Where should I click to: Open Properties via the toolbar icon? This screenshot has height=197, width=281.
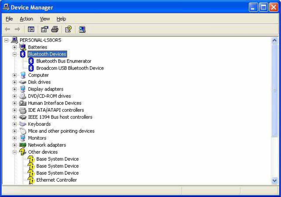click(x=44, y=29)
